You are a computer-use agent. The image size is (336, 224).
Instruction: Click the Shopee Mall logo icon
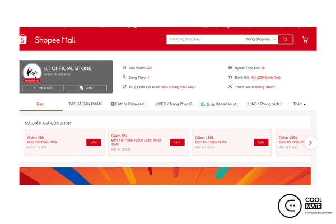click(24, 39)
